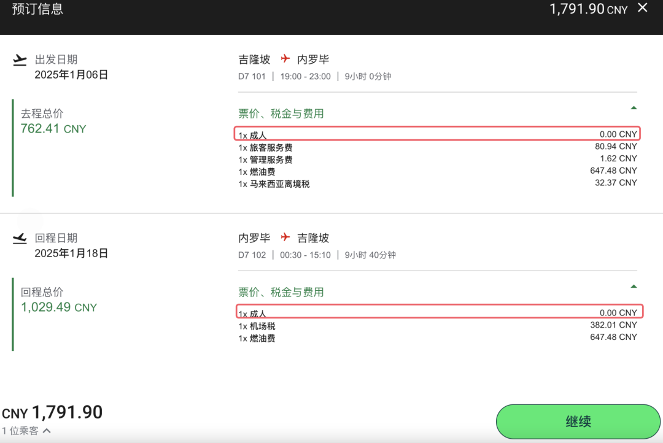Collapse the return fare breakdown chevron

pyautogui.click(x=633, y=286)
